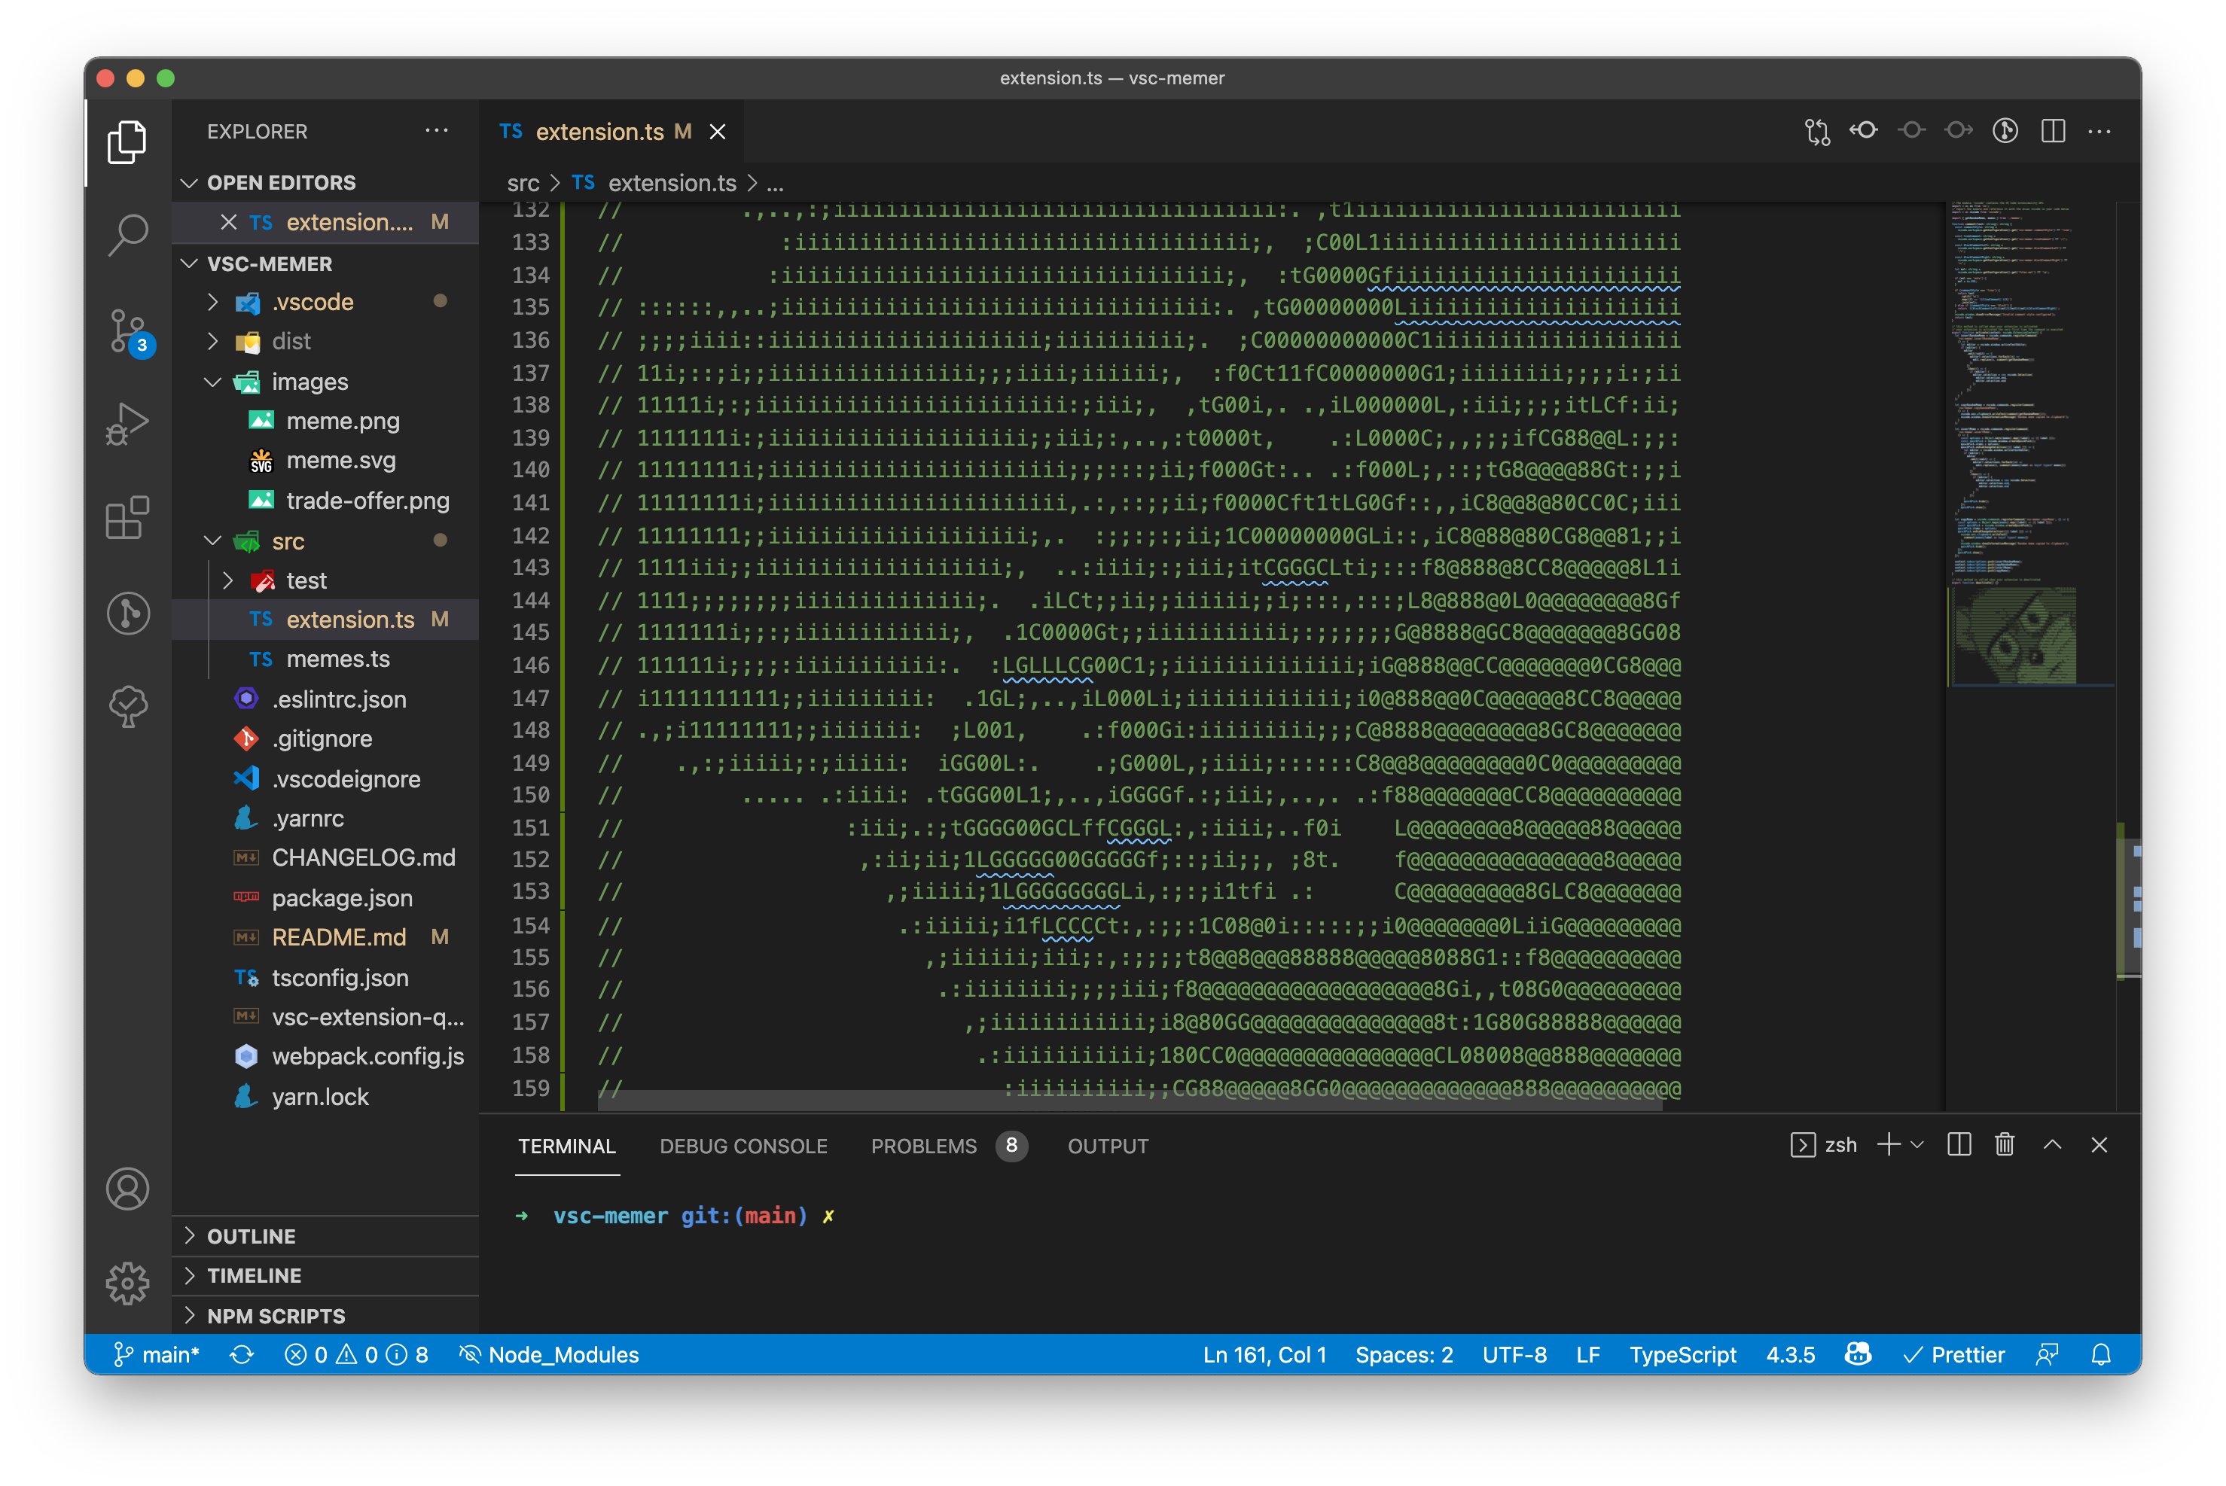Switch to the PROBLEMS tab
This screenshot has width=2226, height=1486.
point(923,1146)
